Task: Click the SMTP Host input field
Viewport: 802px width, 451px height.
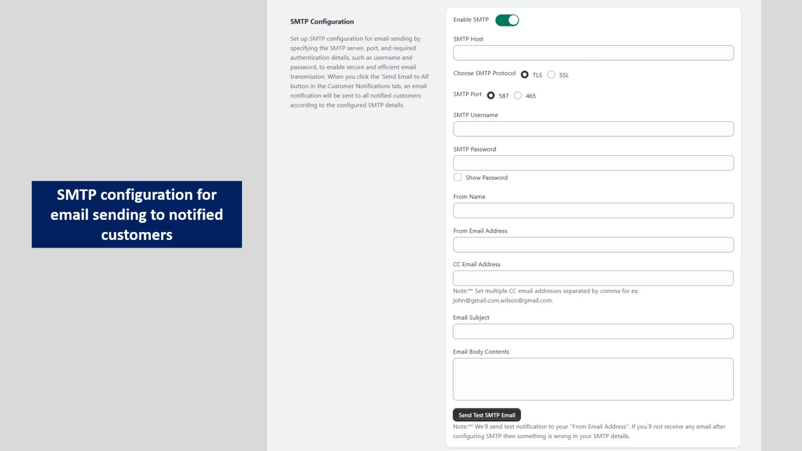Action: [593, 53]
